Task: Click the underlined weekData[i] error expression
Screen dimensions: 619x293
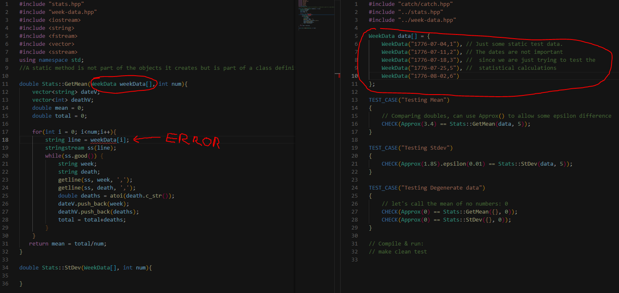Action: 110,140
